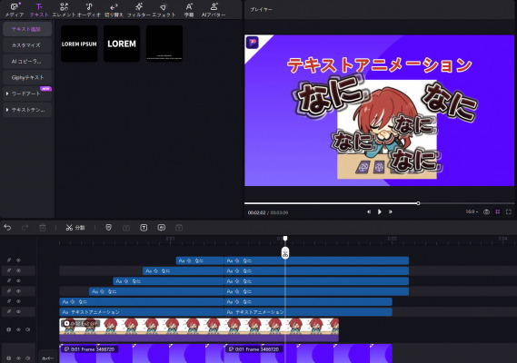Select the テキスト追加 sidebar category
The image size is (517, 363).
tap(27, 29)
